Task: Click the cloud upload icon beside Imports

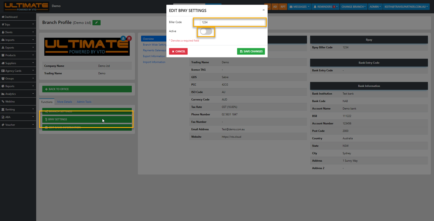Action: tap(3, 40)
